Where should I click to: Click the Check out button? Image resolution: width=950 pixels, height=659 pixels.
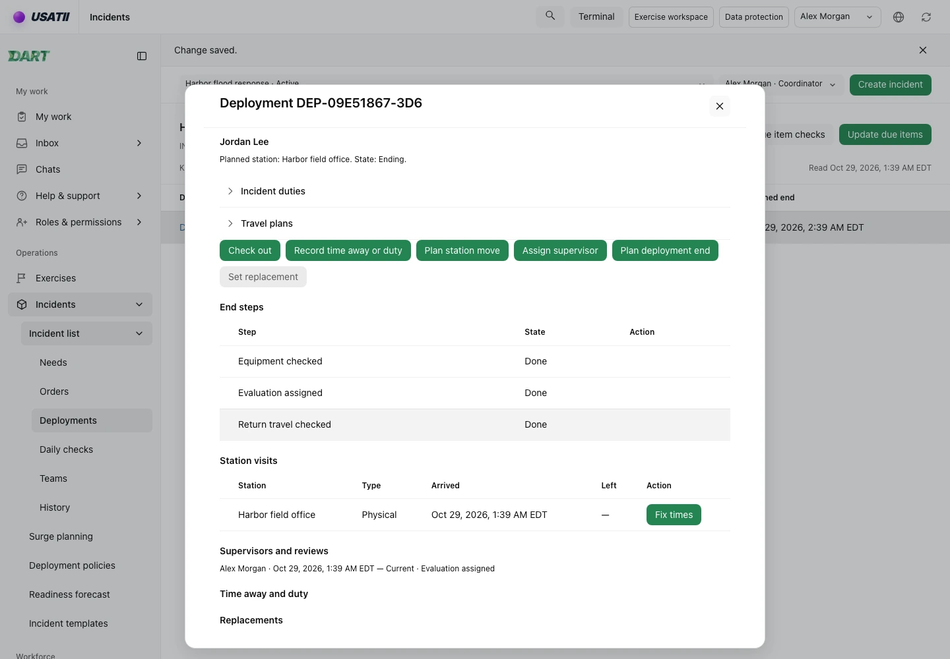click(x=250, y=250)
